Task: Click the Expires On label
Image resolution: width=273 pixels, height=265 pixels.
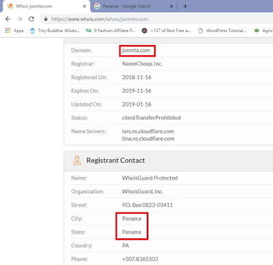Action: [85, 91]
